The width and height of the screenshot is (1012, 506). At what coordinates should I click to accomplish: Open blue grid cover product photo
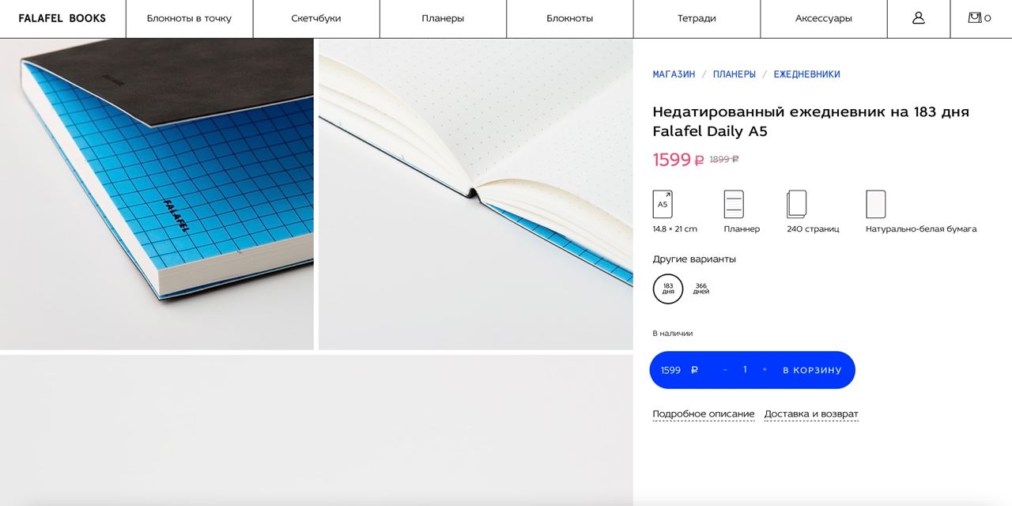pos(157,194)
